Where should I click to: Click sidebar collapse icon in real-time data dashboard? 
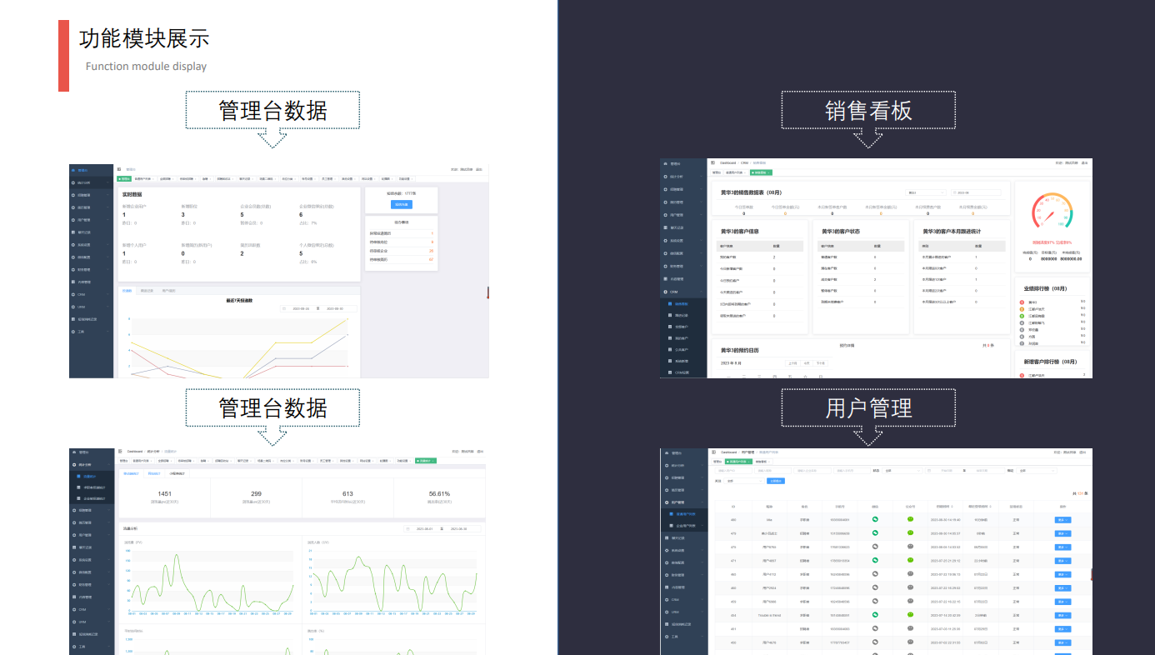pyautogui.click(x=119, y=169)
